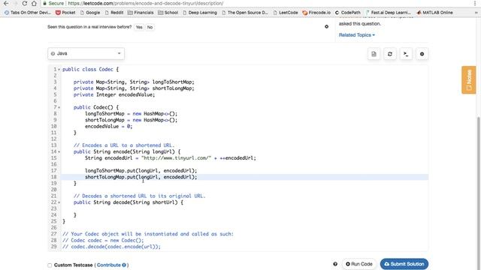The height and width of the screenshot is (270, 481).
Task: Collapse decode method fold arrow line 22
Action: (59, 202)
